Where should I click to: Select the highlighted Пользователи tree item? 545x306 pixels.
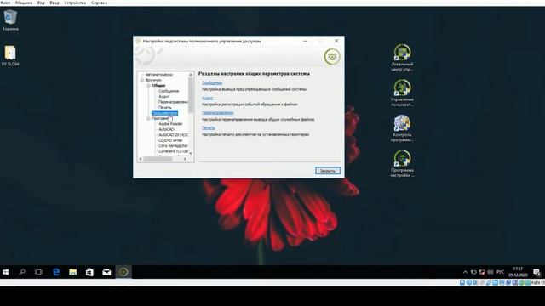pos(164,113)
